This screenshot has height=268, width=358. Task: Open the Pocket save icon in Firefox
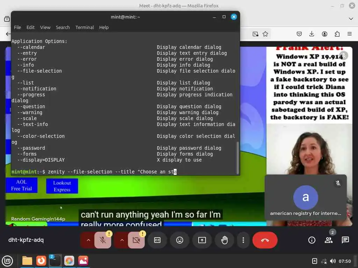299,34
